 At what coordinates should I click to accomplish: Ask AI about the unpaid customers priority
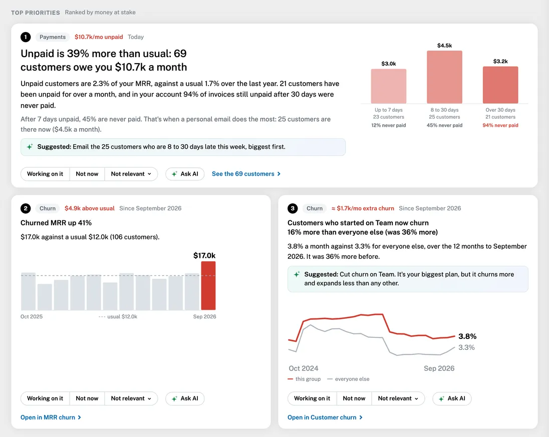click(185, 174)
